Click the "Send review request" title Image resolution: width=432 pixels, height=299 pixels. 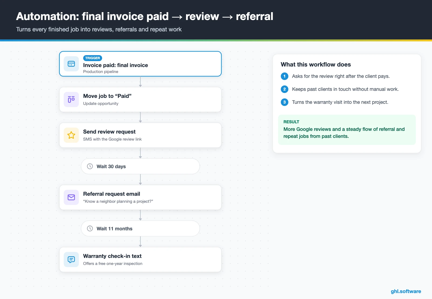(x=109, y=132)
